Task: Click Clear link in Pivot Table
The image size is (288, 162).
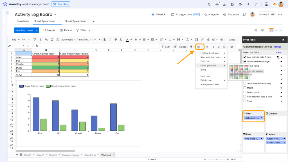Action: click(279, 52)
